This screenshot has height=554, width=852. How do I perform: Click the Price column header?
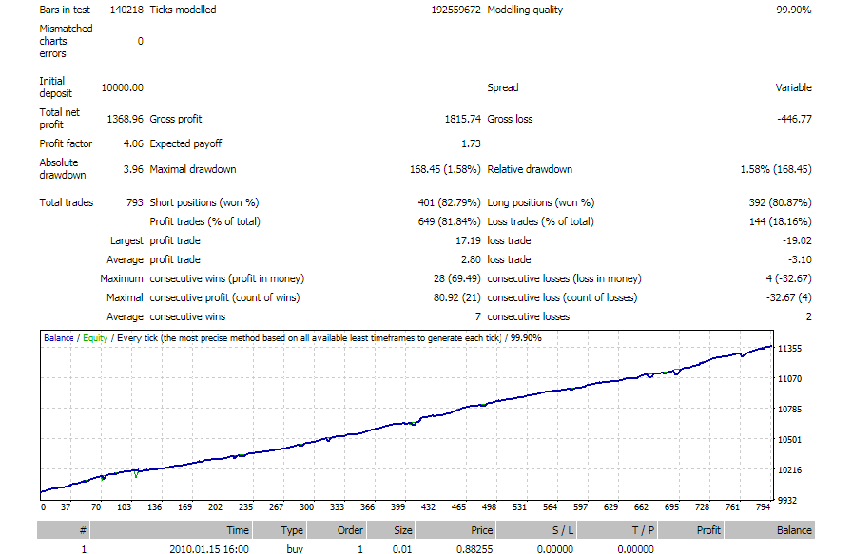[x=455, y=530]
